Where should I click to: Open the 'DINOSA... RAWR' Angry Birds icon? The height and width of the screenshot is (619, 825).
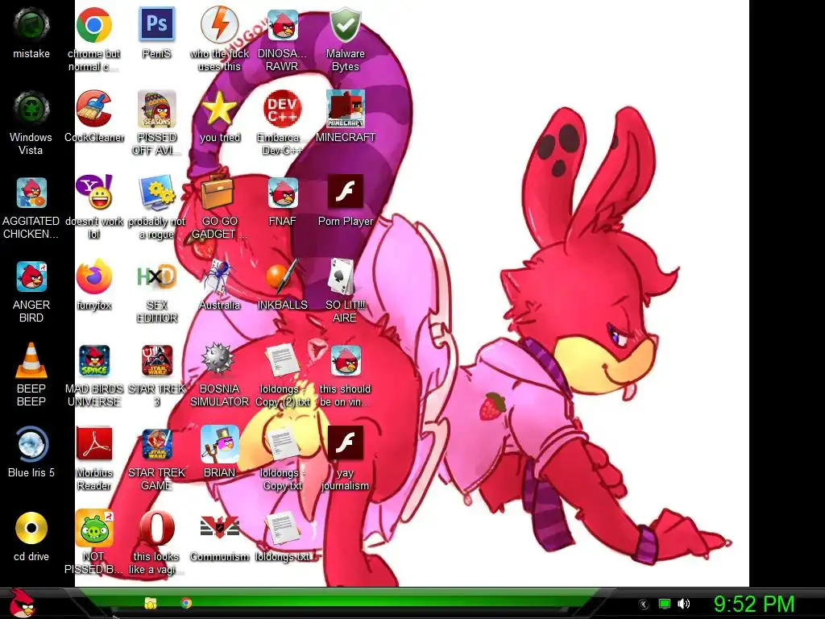coord(283,25)
